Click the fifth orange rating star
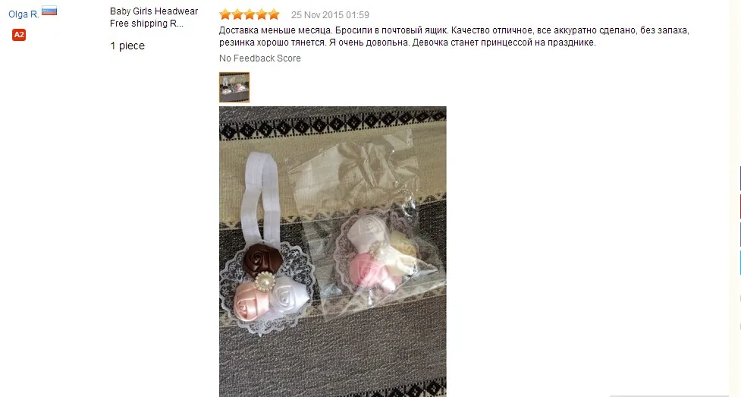Viewport: 741px width, 397px height. 274,14
